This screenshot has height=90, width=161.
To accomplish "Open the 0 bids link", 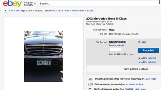I will [142, 42].
